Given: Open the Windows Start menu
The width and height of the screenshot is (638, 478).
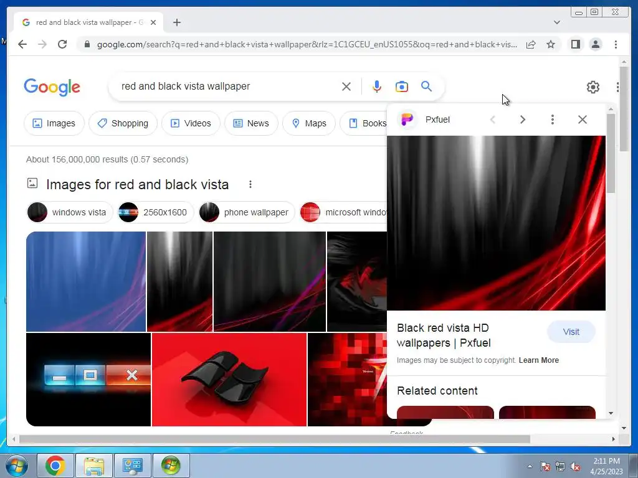Looking at the screenshot, I should click(x=17, y=466).
